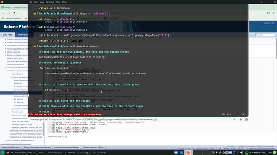
Task: Expand Repairing geometrical objects tree node
Action: (6, 49)
